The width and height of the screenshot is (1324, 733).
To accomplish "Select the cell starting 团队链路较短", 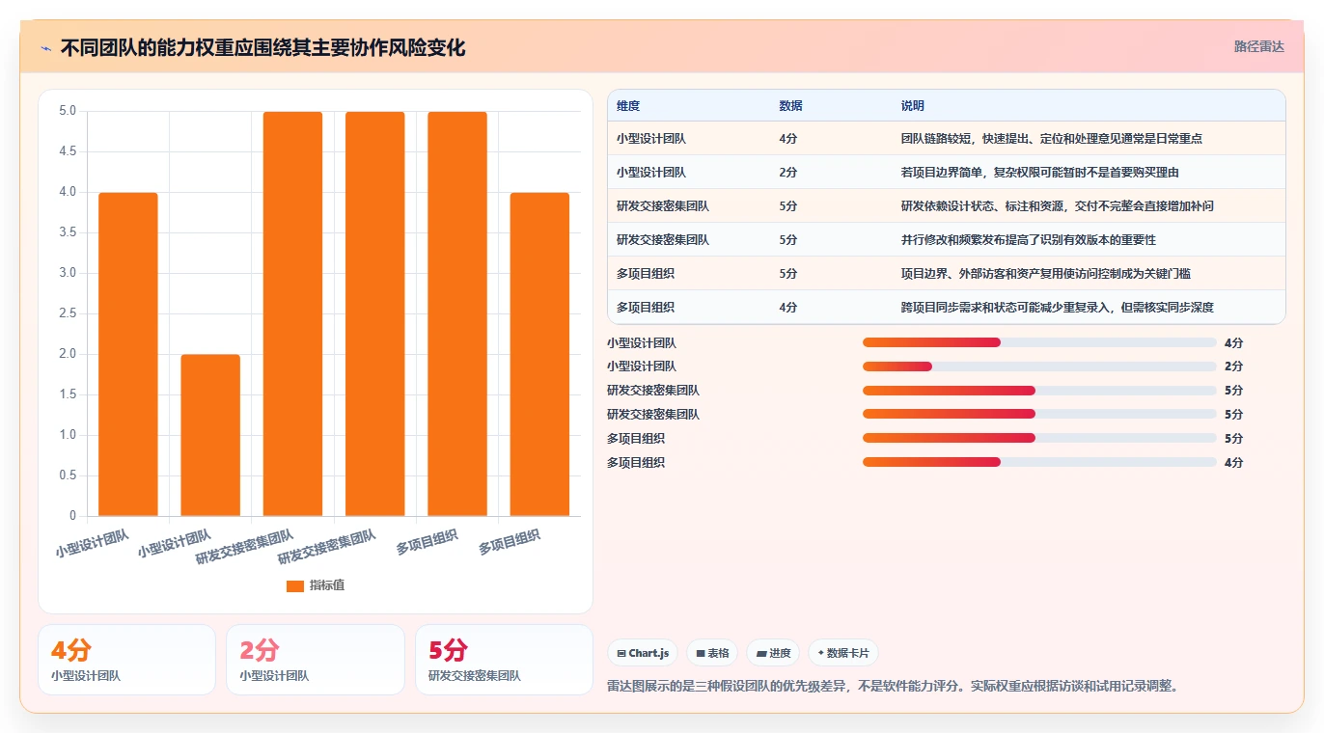I will [1088, 139].
